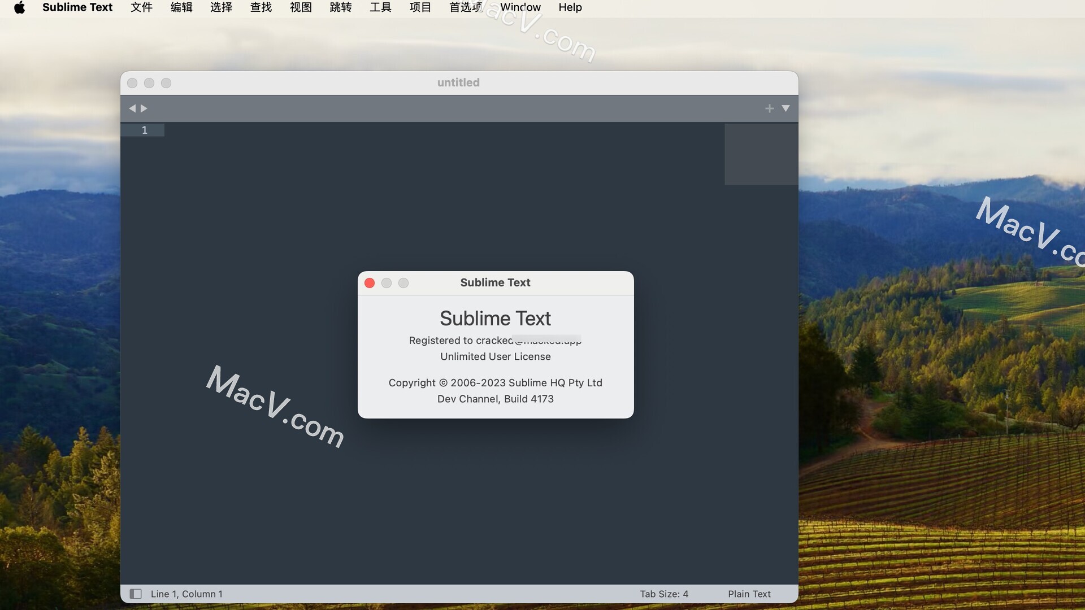
Task: Toggle the side bar via status bar icon
Action: click(x=136, y=594)
